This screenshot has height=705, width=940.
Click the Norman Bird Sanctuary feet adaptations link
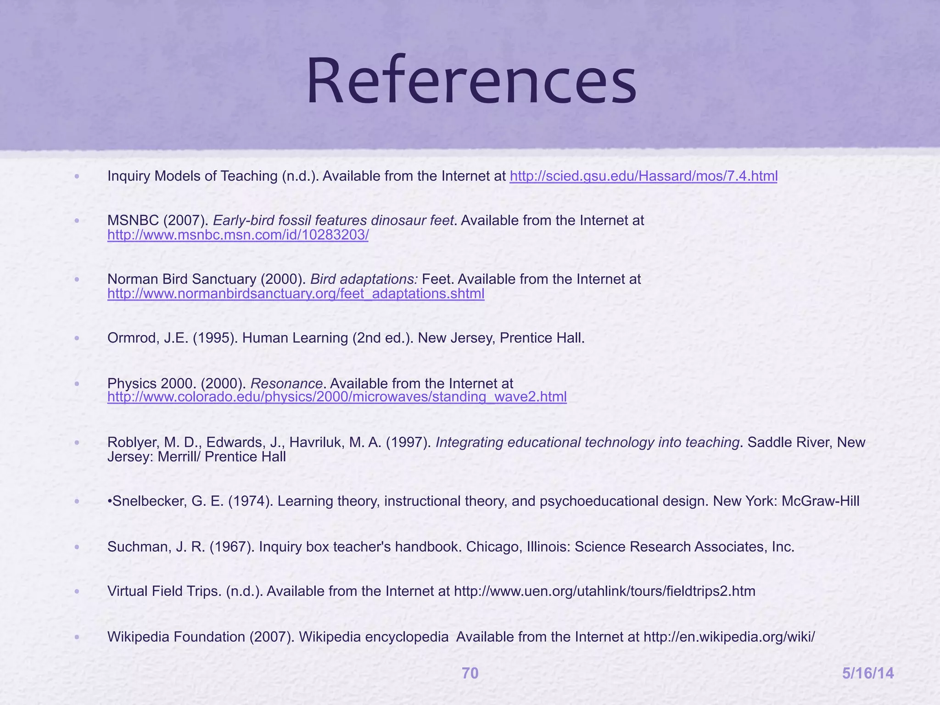pos(296,294)
